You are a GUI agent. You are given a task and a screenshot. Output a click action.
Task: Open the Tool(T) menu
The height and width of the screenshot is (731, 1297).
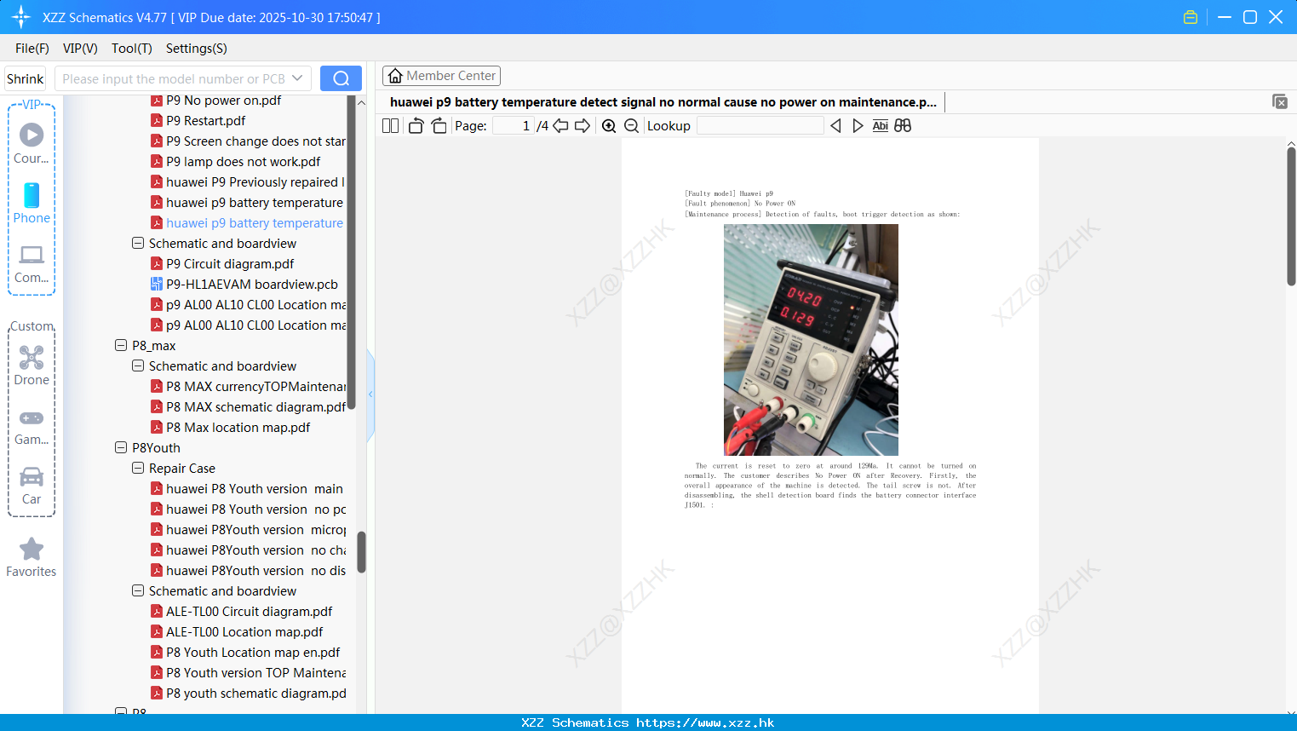point(132,49)
